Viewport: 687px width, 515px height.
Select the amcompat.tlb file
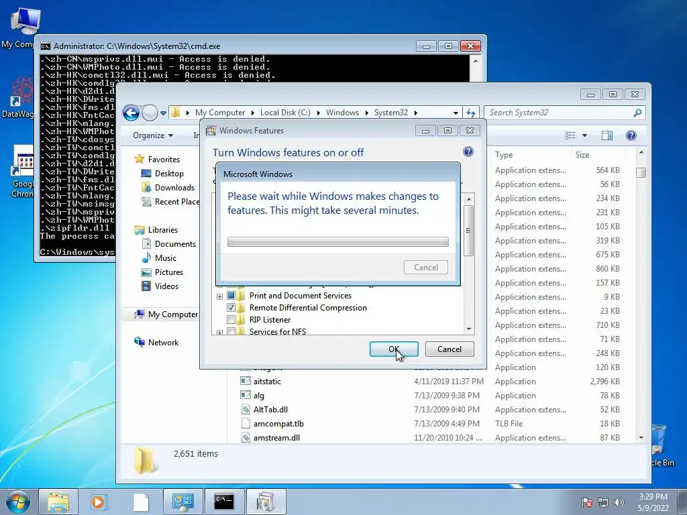tap(278, 424)
